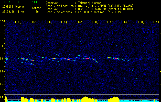This screenshot has height=102, width=161.
Task: Click the yellow signal-level hump below 1147
Action: coord(114,99)
